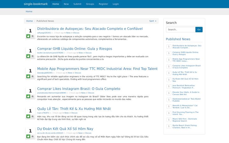Upvote the Dự Đoán Kết Quả Xổ Số story
Screen dimensions: 229x143
point(28,136)
